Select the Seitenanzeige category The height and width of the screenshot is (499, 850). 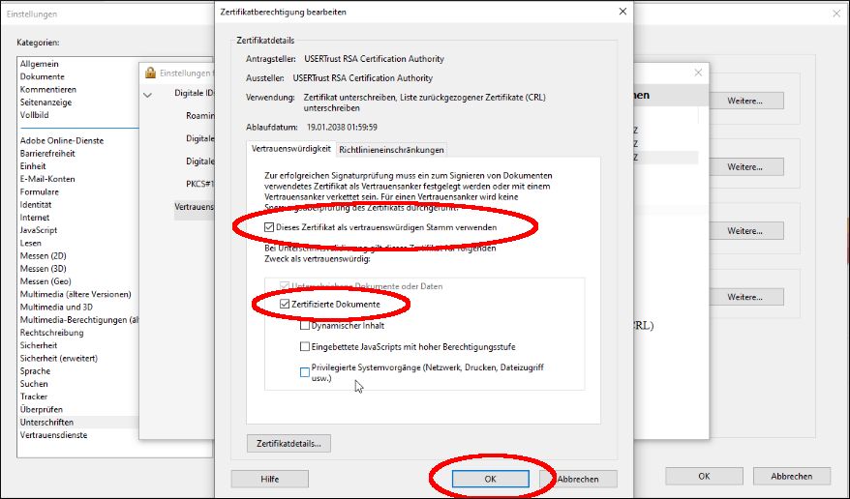pyautogui.click(x=46, y=103)
